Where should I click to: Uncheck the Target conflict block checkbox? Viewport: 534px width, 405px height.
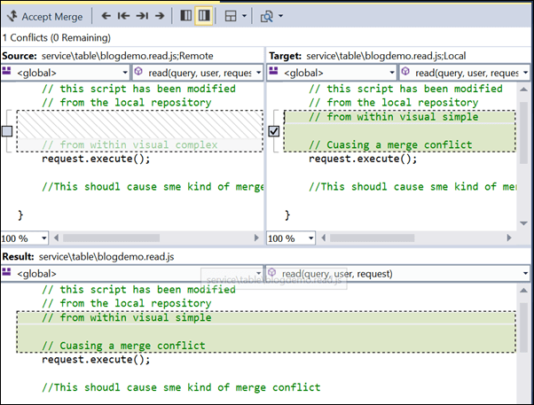coord(274,131)
